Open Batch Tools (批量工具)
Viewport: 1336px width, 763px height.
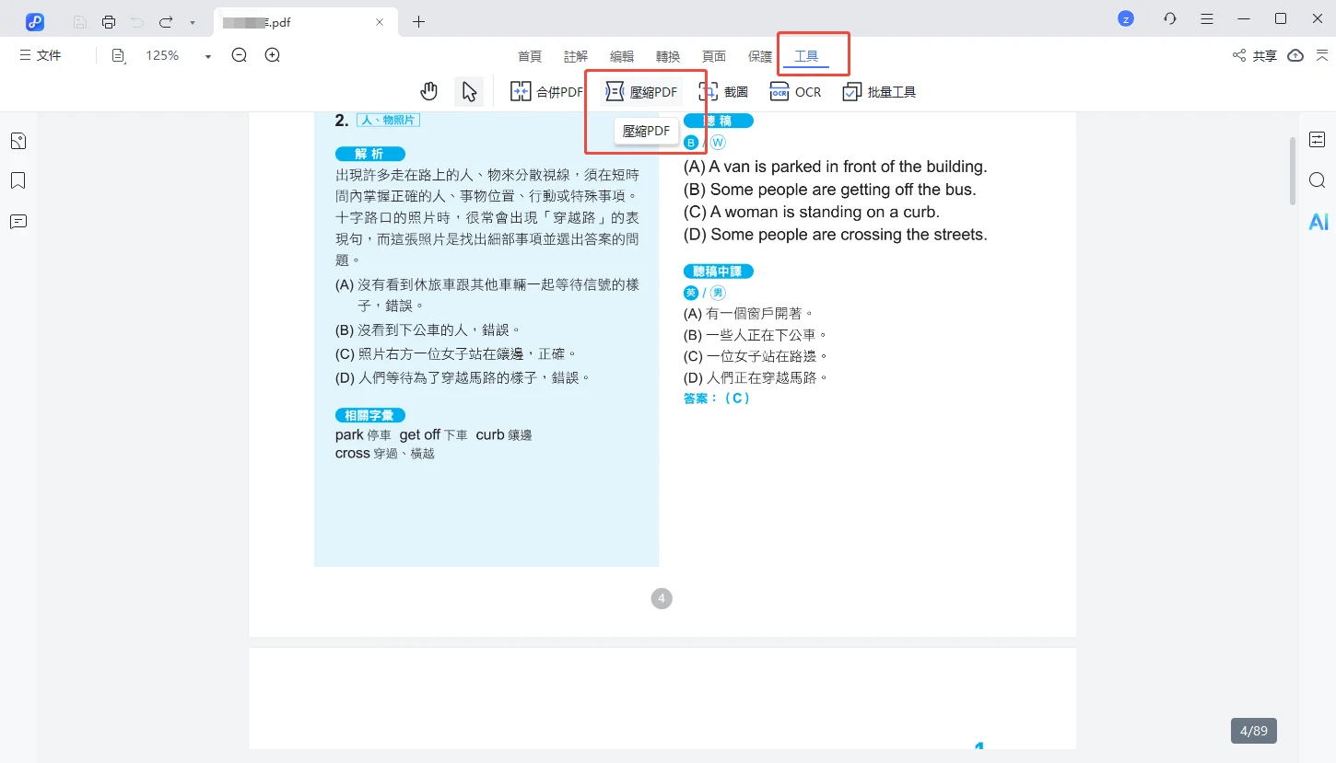pyautogui.click(x=879, y=92)
